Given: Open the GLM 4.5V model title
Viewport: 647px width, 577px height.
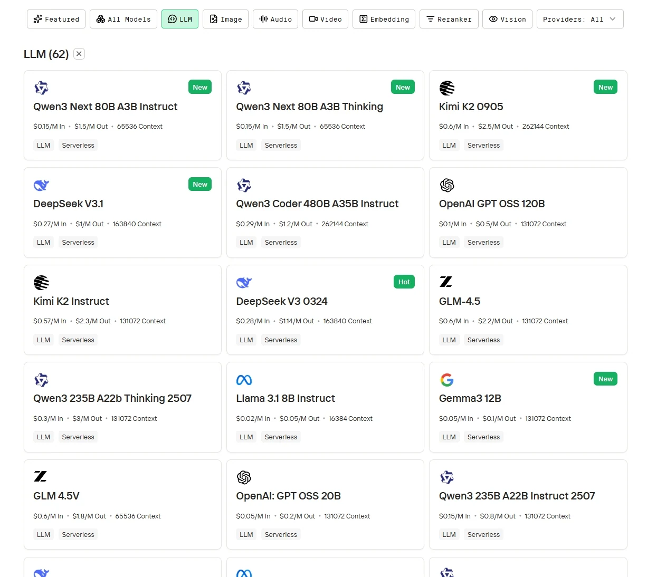Looking at the screenshot, I should [x=56, y=496].
